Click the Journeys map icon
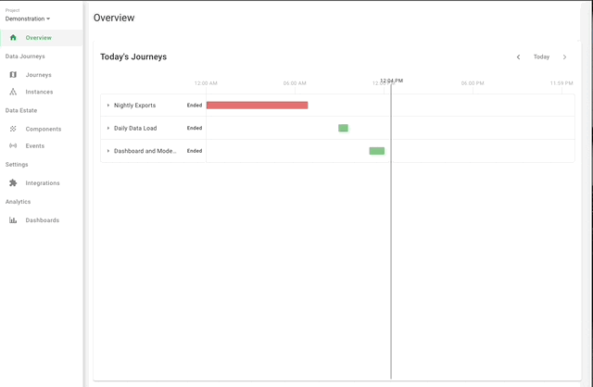Screen dimensions: 593x387 pos(13,75)
